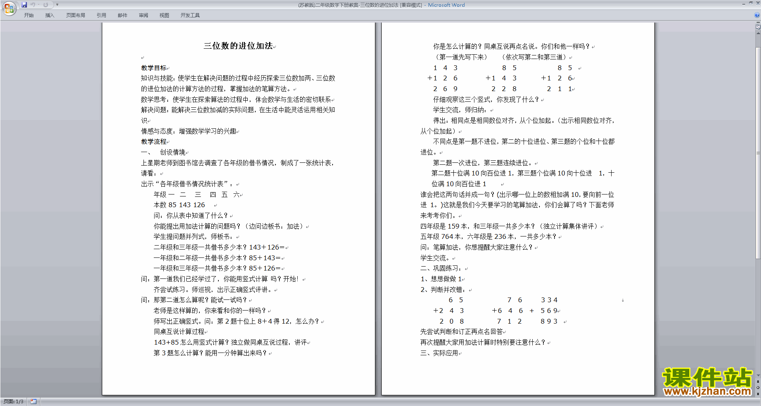Expand the undo history dropdown arrow
761x406 pixels.
[38, 5]
